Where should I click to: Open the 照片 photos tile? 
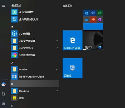(93, 40)
